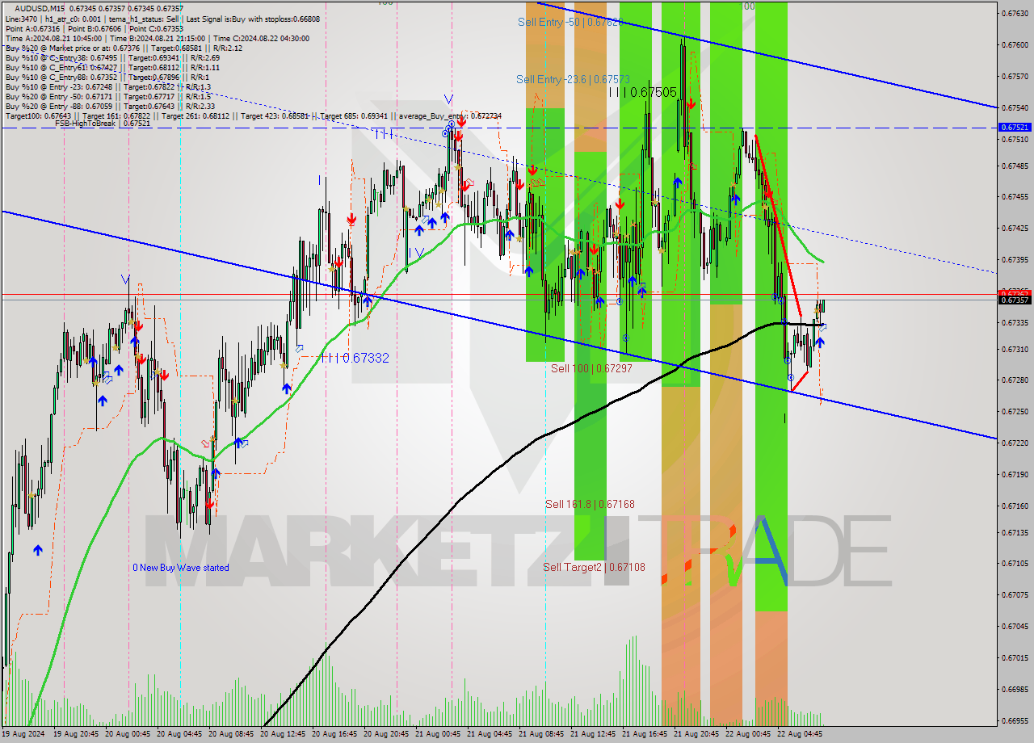Click '0 New Buy Wave started' annotation

pos(181,568)
